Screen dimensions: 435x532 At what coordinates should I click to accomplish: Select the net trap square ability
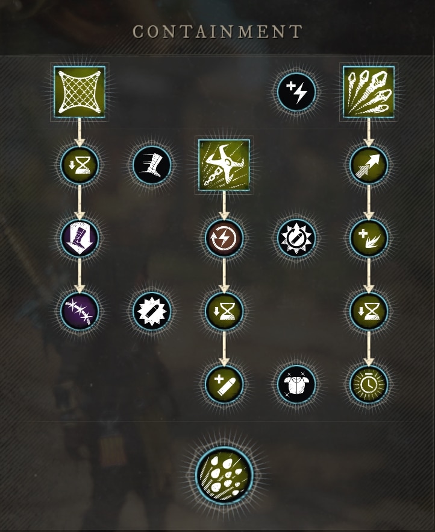pyautogui.click(x=80, y=92)
